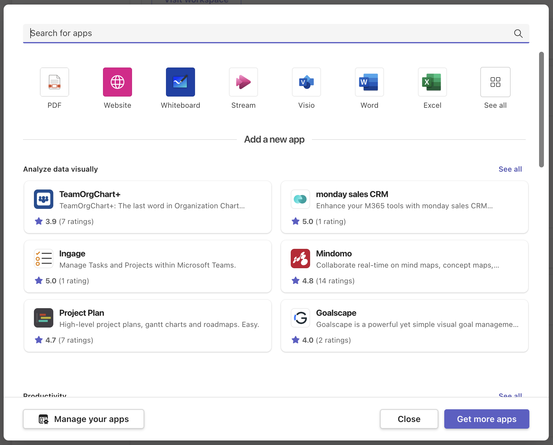
Task: Open Manage your apps
Action: tap(84, 419)
